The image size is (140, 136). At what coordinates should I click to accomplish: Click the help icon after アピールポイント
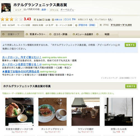click(x=116, y=45)
